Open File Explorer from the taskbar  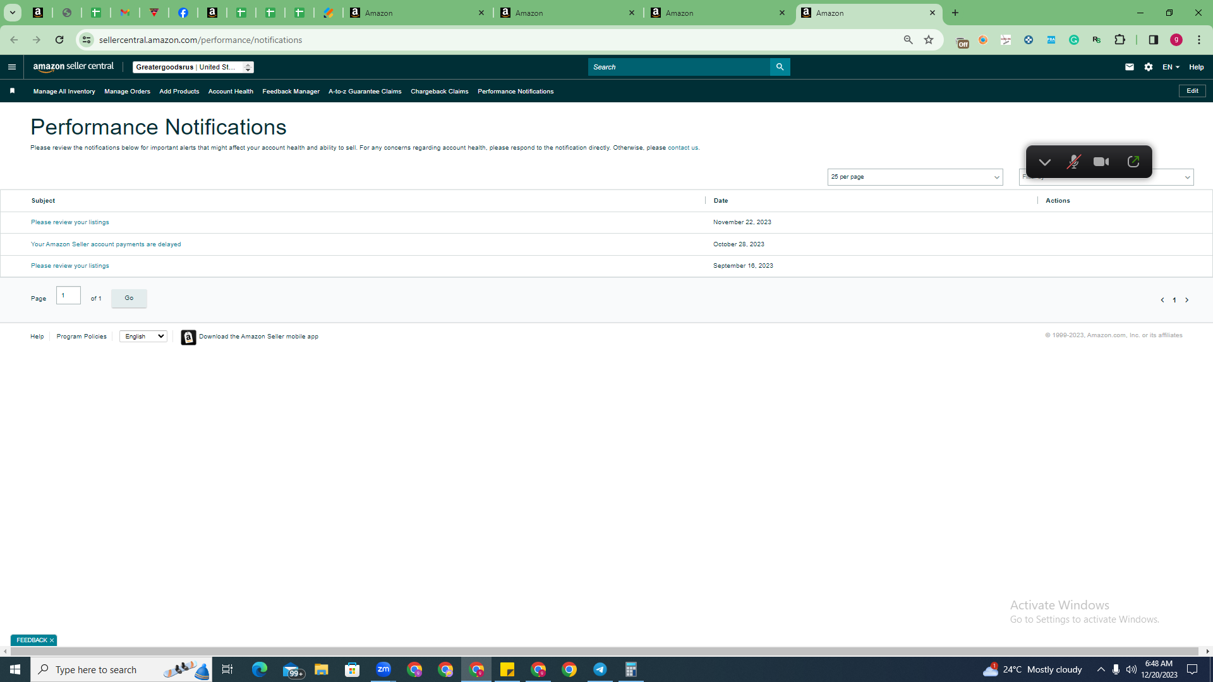322,669
